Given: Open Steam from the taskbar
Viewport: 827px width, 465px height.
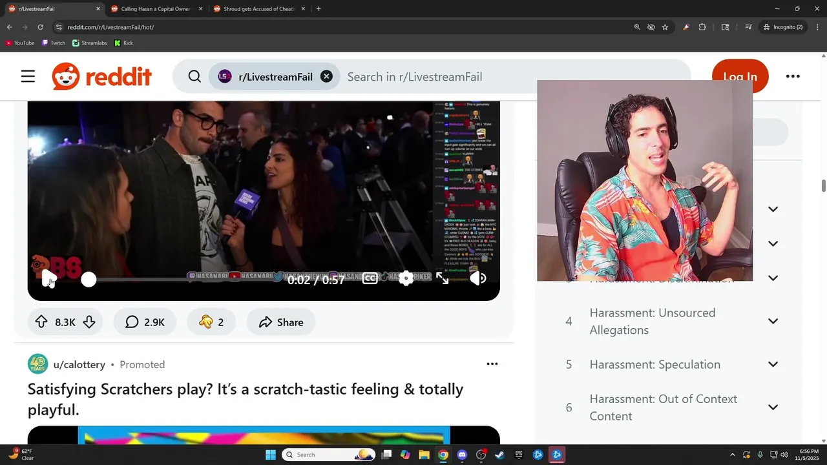Looking at the screenshot, I should [499, 455].
